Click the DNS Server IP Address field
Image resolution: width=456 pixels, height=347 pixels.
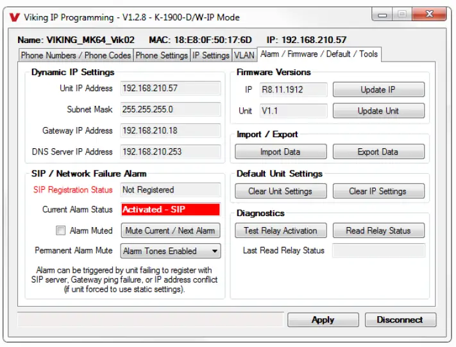[x=171, y=152]
